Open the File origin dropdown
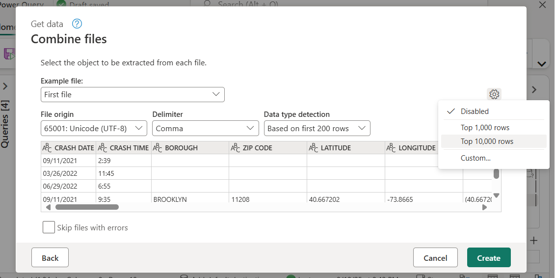This screenshot has width=555, height=278. coord(94,128)
